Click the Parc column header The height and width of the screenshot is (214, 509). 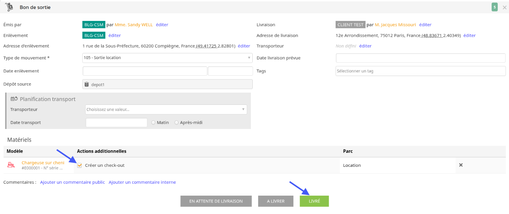348,151
